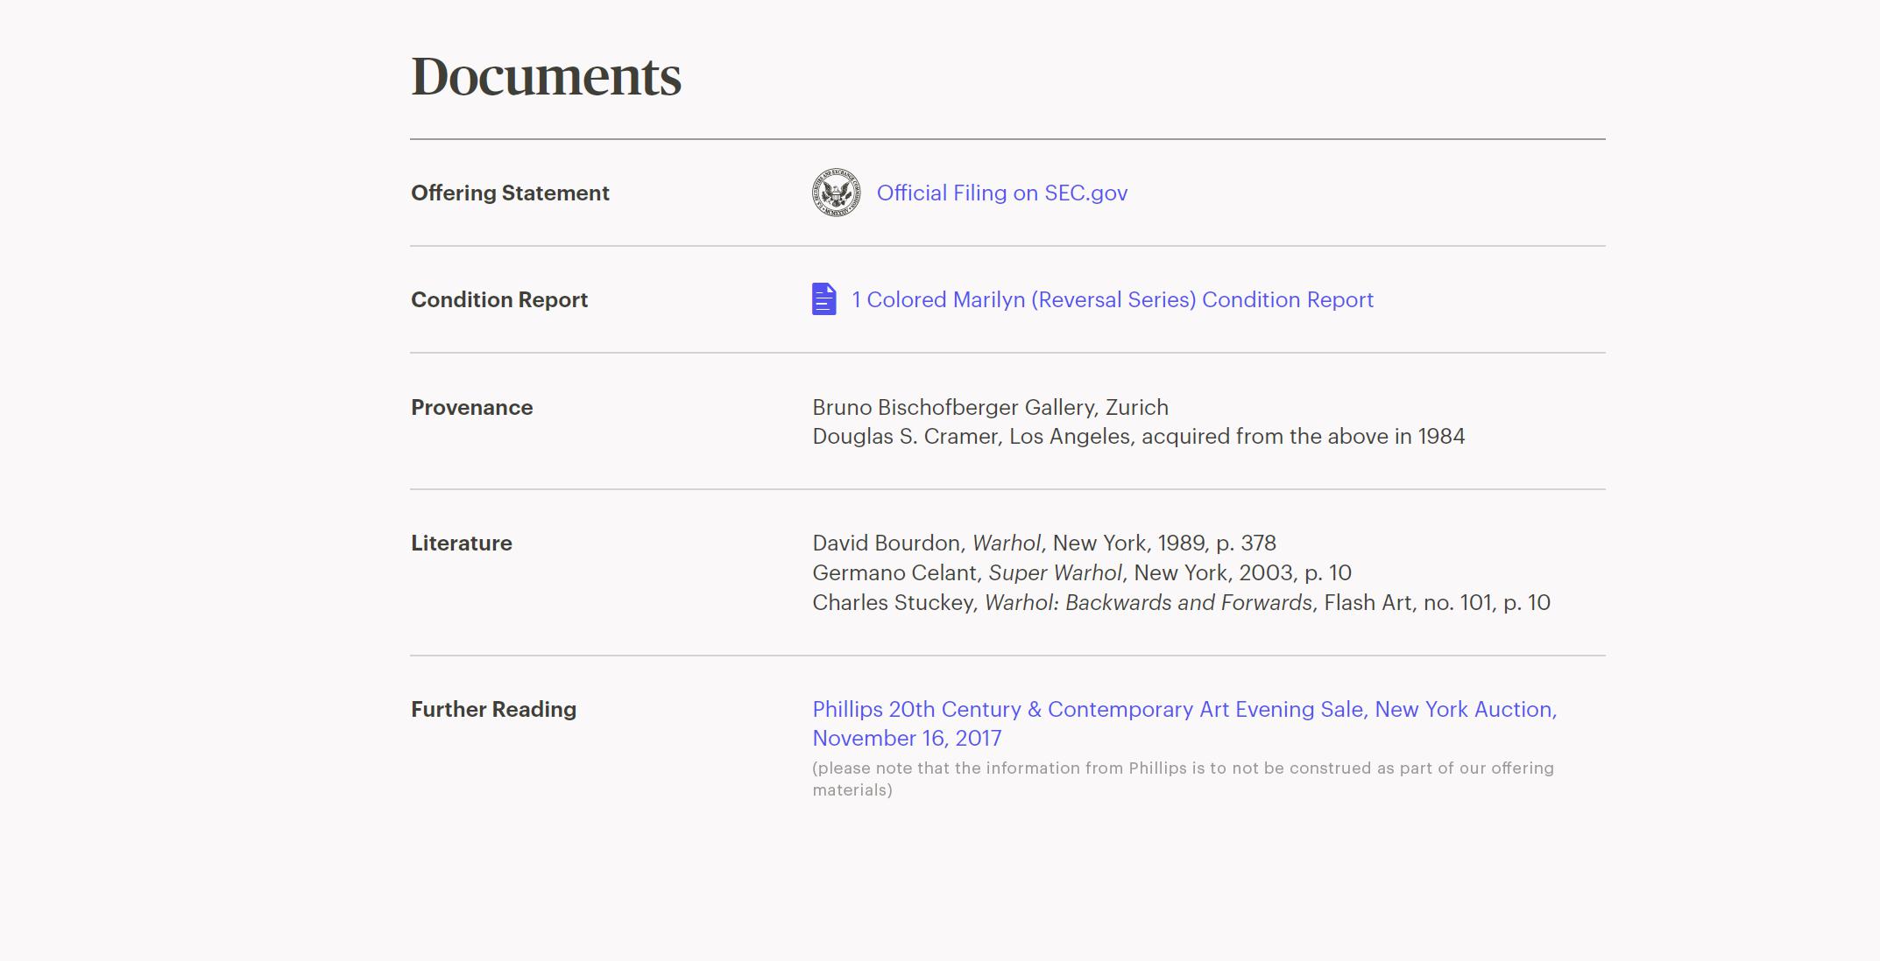The height and width of the screenshot is (961, 1880).
Task: Click the Offering Statement label
Action: [x=510, y=193]
